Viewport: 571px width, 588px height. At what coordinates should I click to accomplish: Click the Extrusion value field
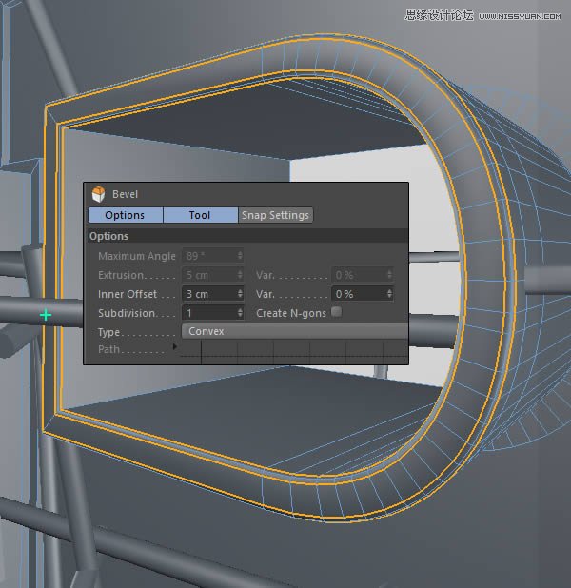coord(207,275)
